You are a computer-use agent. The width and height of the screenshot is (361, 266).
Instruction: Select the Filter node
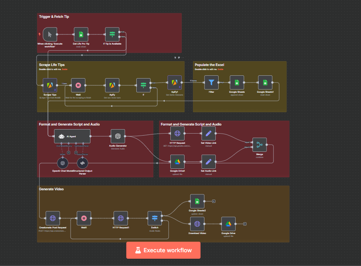(211, 83)
